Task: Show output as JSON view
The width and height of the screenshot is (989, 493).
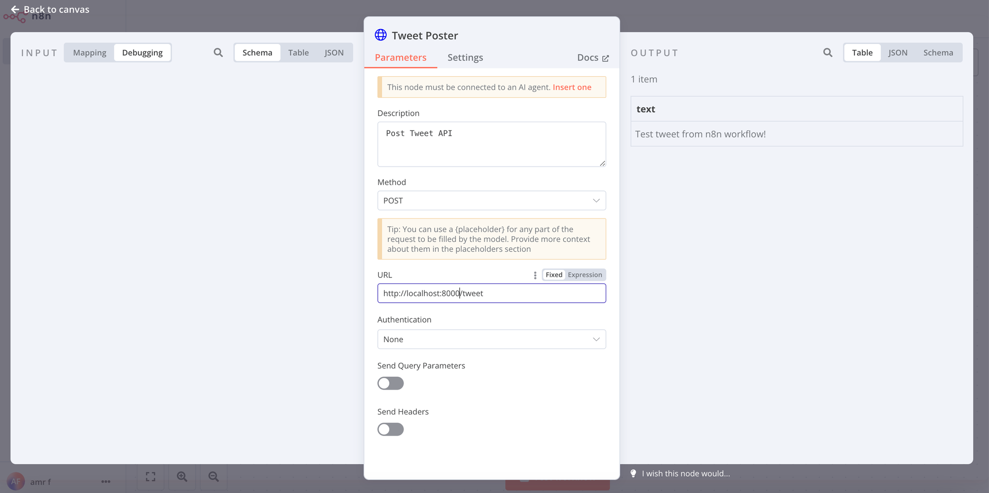Action: [x=898, y=53]
